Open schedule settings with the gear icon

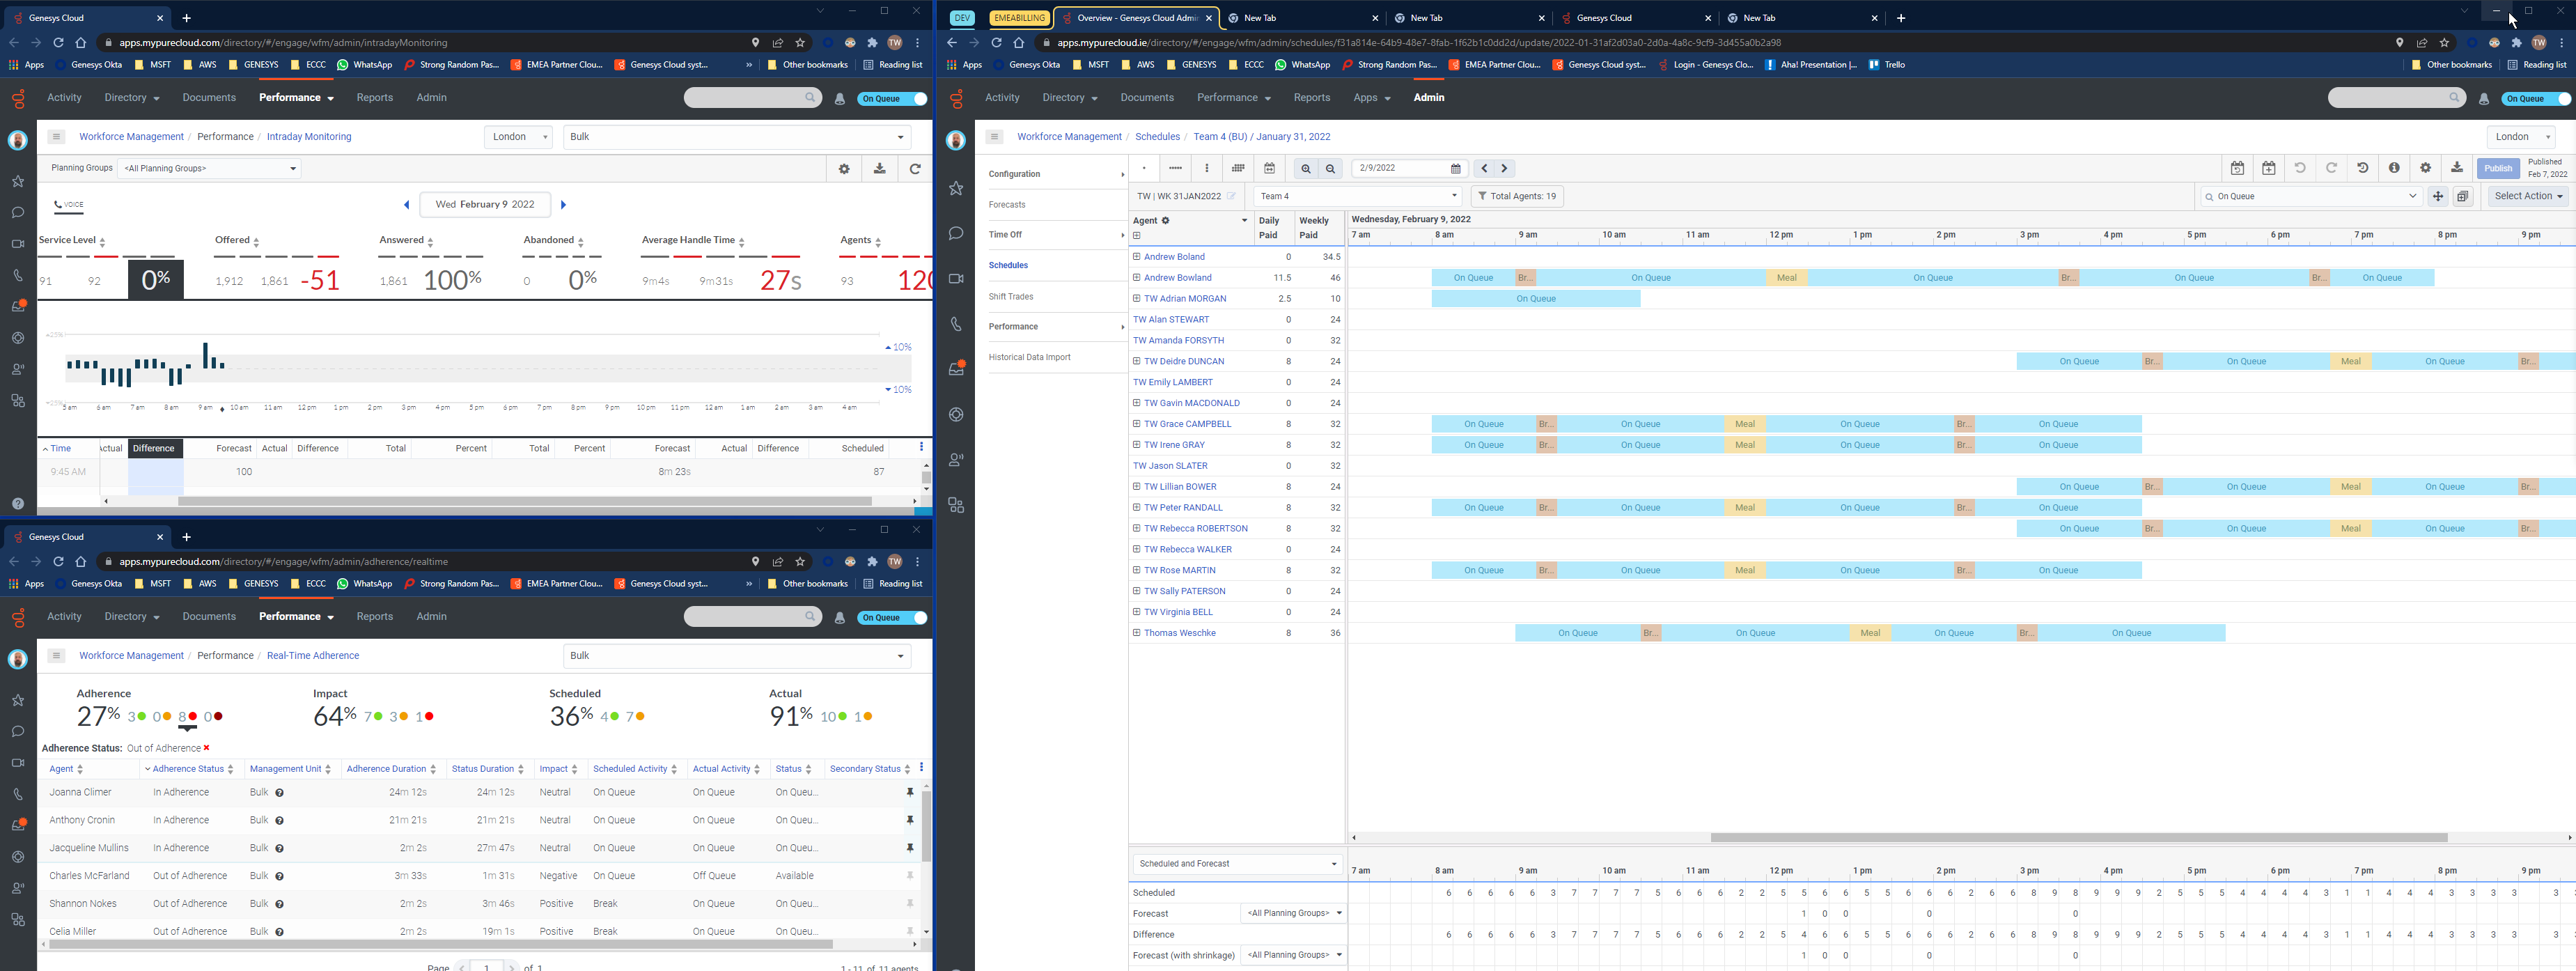2426,168
